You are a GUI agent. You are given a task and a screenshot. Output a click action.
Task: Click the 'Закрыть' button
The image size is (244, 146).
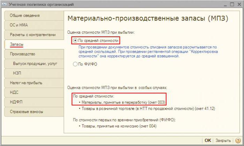coord(223,140)
